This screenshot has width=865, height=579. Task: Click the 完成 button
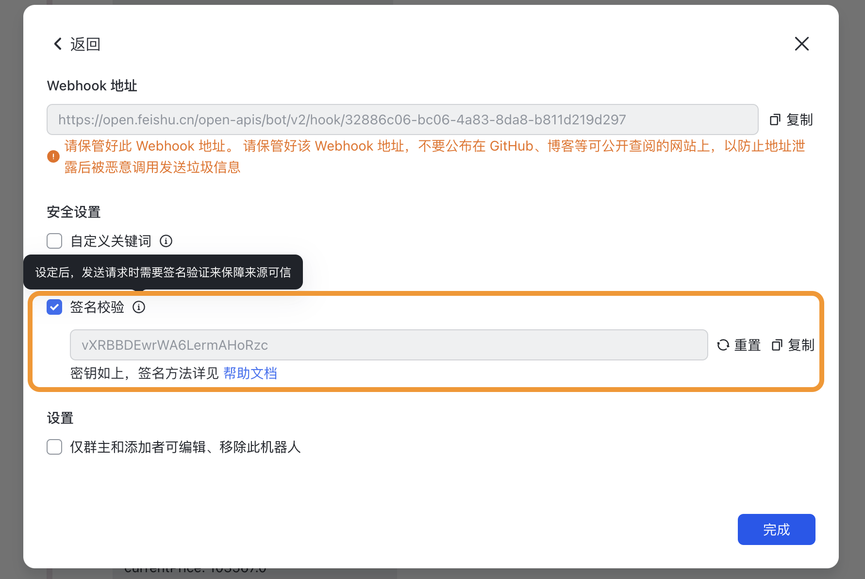[x=776, y=529]
